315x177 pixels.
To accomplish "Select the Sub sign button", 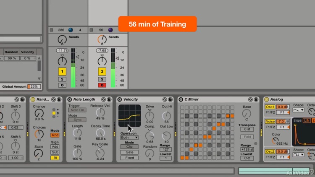I will pos(55,152).
